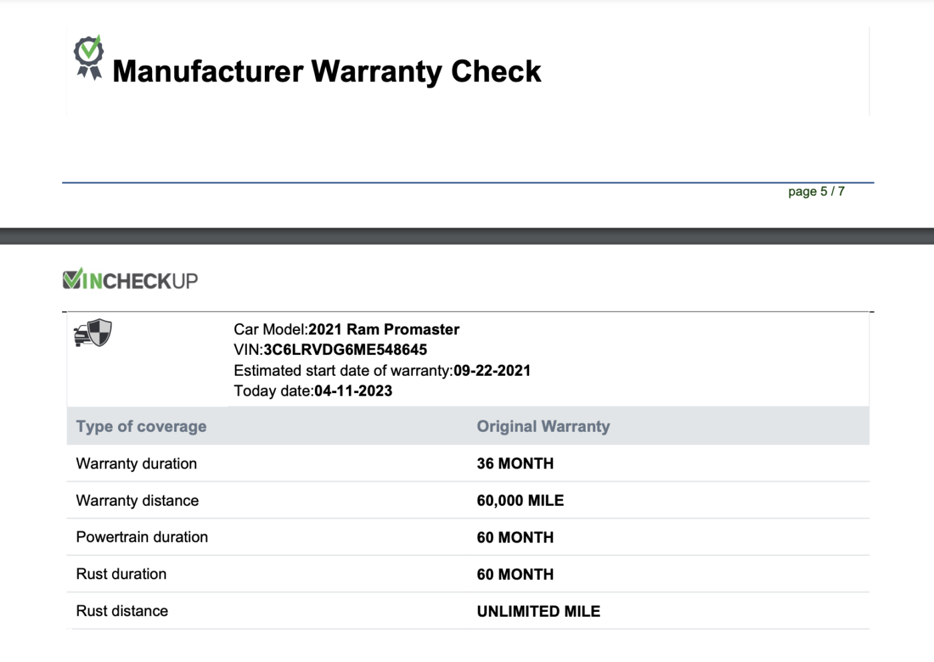Click the Type of coverage column header
Viewport: 934px width, 662px height.
pos(141,426)
